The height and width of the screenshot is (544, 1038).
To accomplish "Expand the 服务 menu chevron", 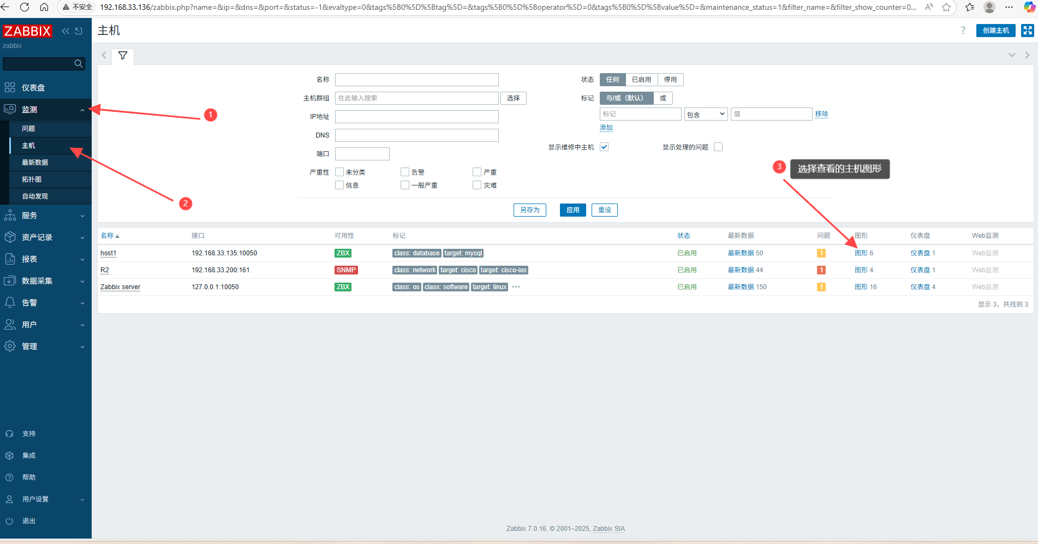I will coord(82,216).
